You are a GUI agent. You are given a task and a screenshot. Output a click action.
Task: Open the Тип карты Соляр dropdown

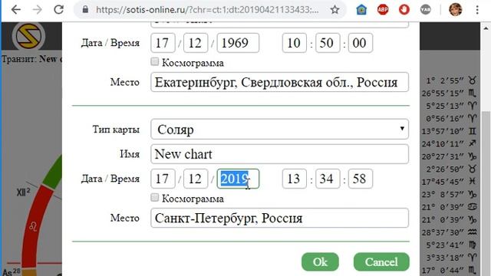tap(279, 129)
